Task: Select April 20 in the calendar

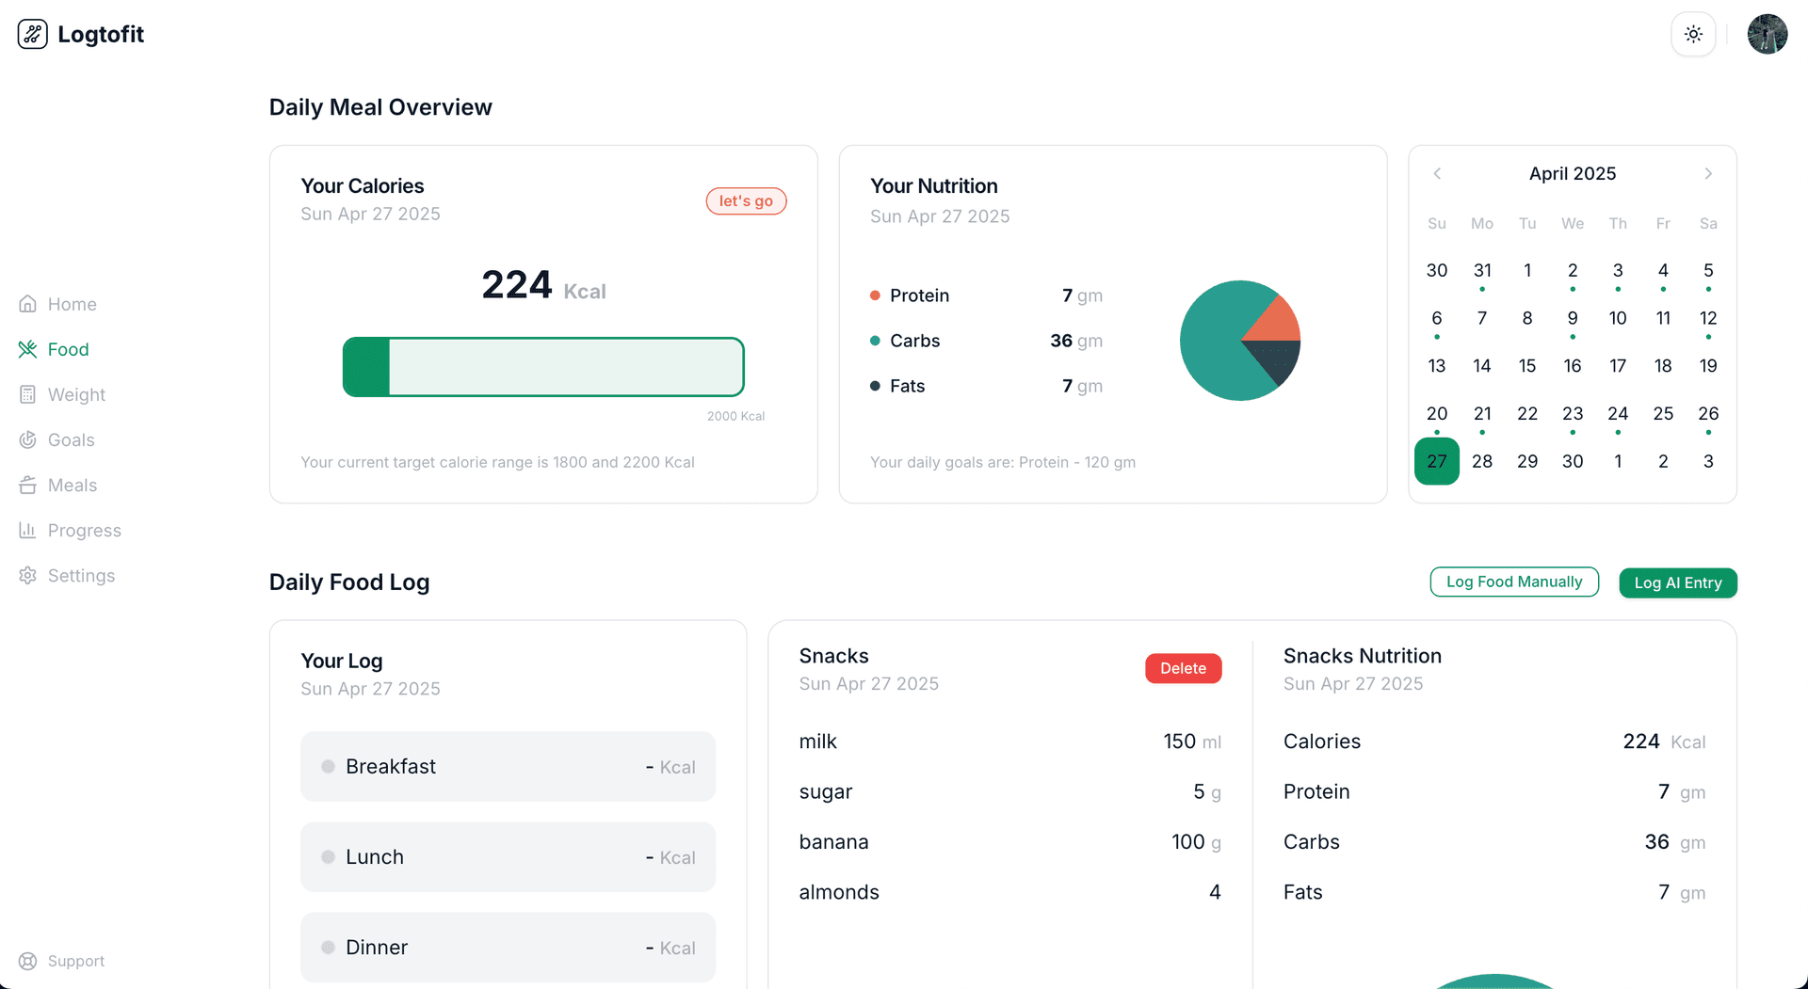Action: click(x=1437, y=413)
